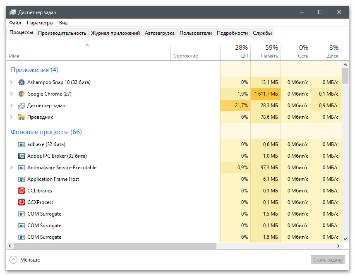Expand the Google Chrome process group
Screen dimensions: 355x276
click(x=12, y=94)
